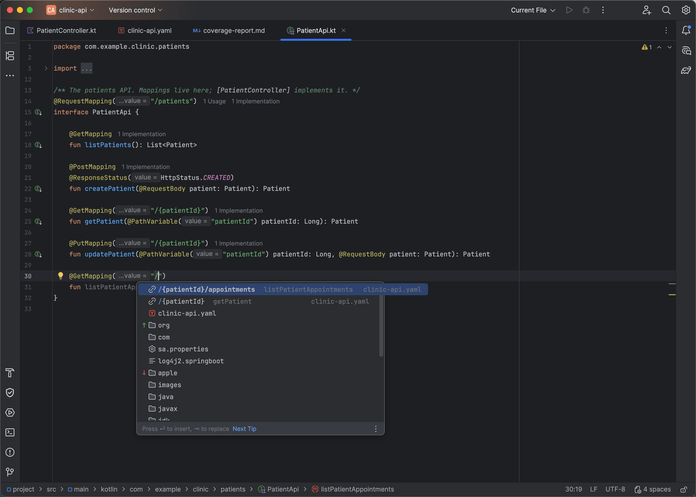Open the Project tool window folder icon
The height and width of the screenshot is (497, 696).
[x=10, y=30]
